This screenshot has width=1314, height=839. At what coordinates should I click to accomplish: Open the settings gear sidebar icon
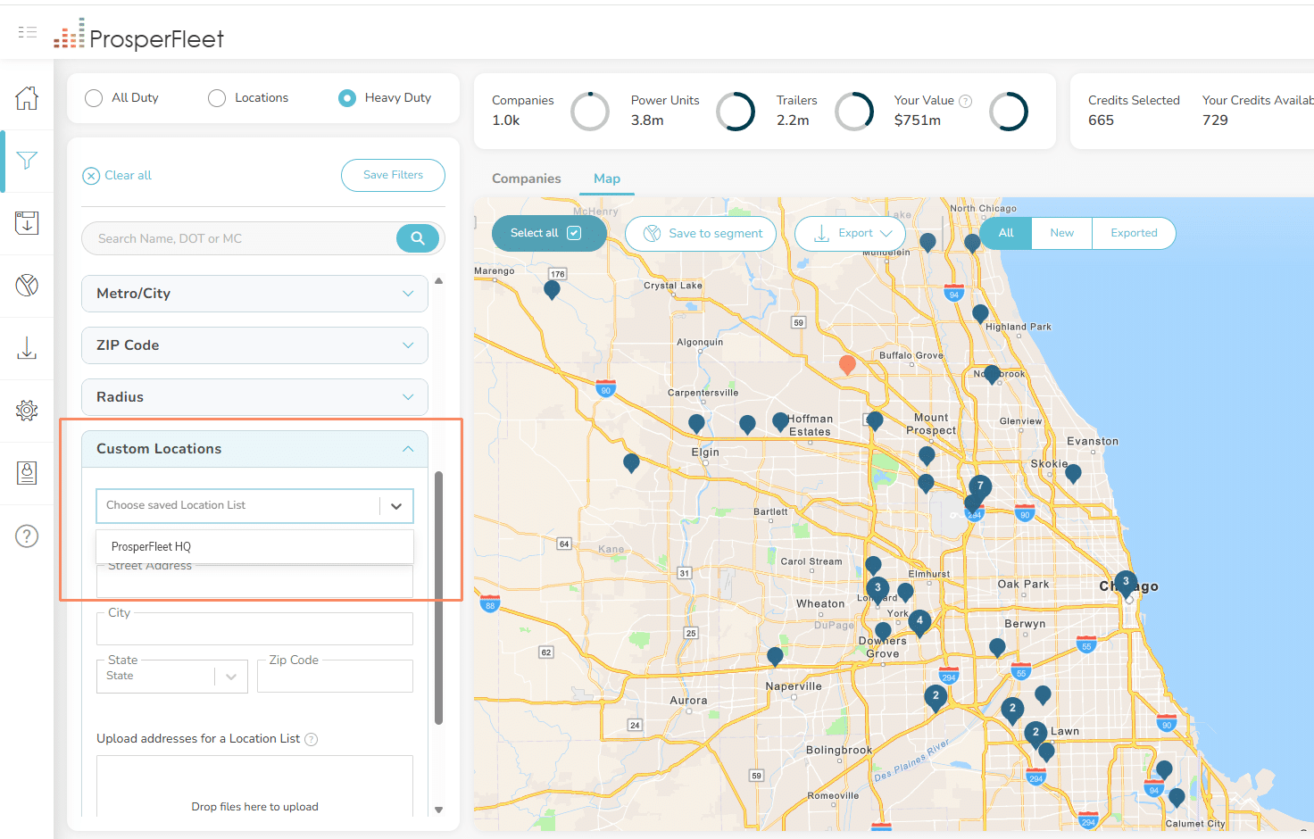point(27,411)
